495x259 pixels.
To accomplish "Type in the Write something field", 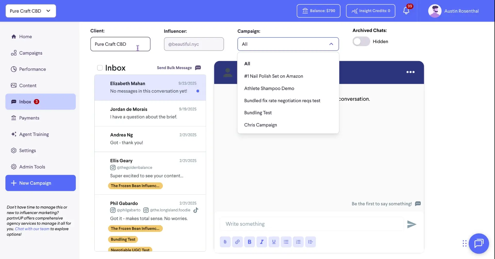I will [x=309, y=224].
